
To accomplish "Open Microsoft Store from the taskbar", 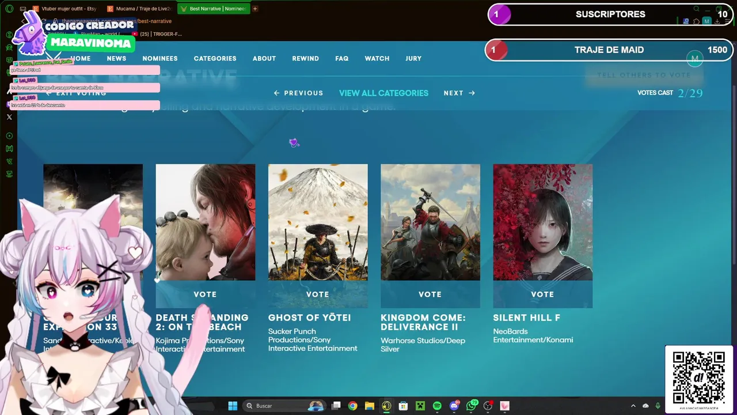I will point(403,406).
